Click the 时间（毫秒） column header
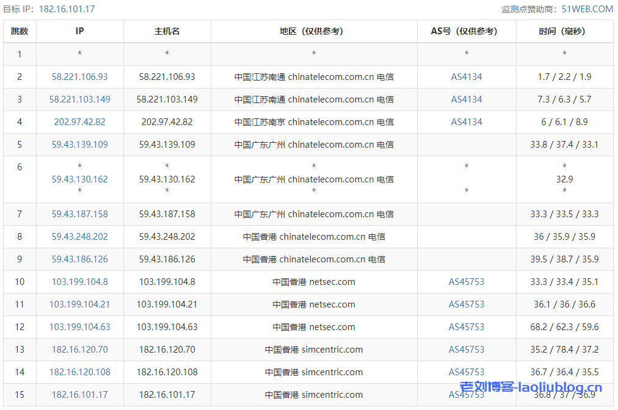618x410 pixels. click(x=564, y=31)
